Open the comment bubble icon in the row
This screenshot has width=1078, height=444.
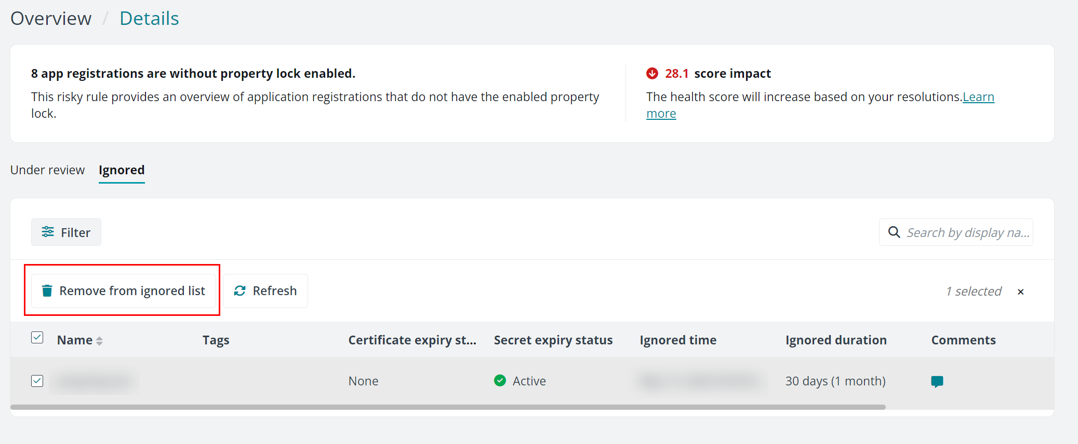point(937,382)
